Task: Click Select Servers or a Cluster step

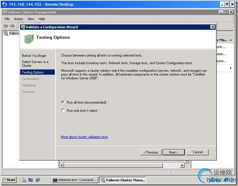Action: 35,64
